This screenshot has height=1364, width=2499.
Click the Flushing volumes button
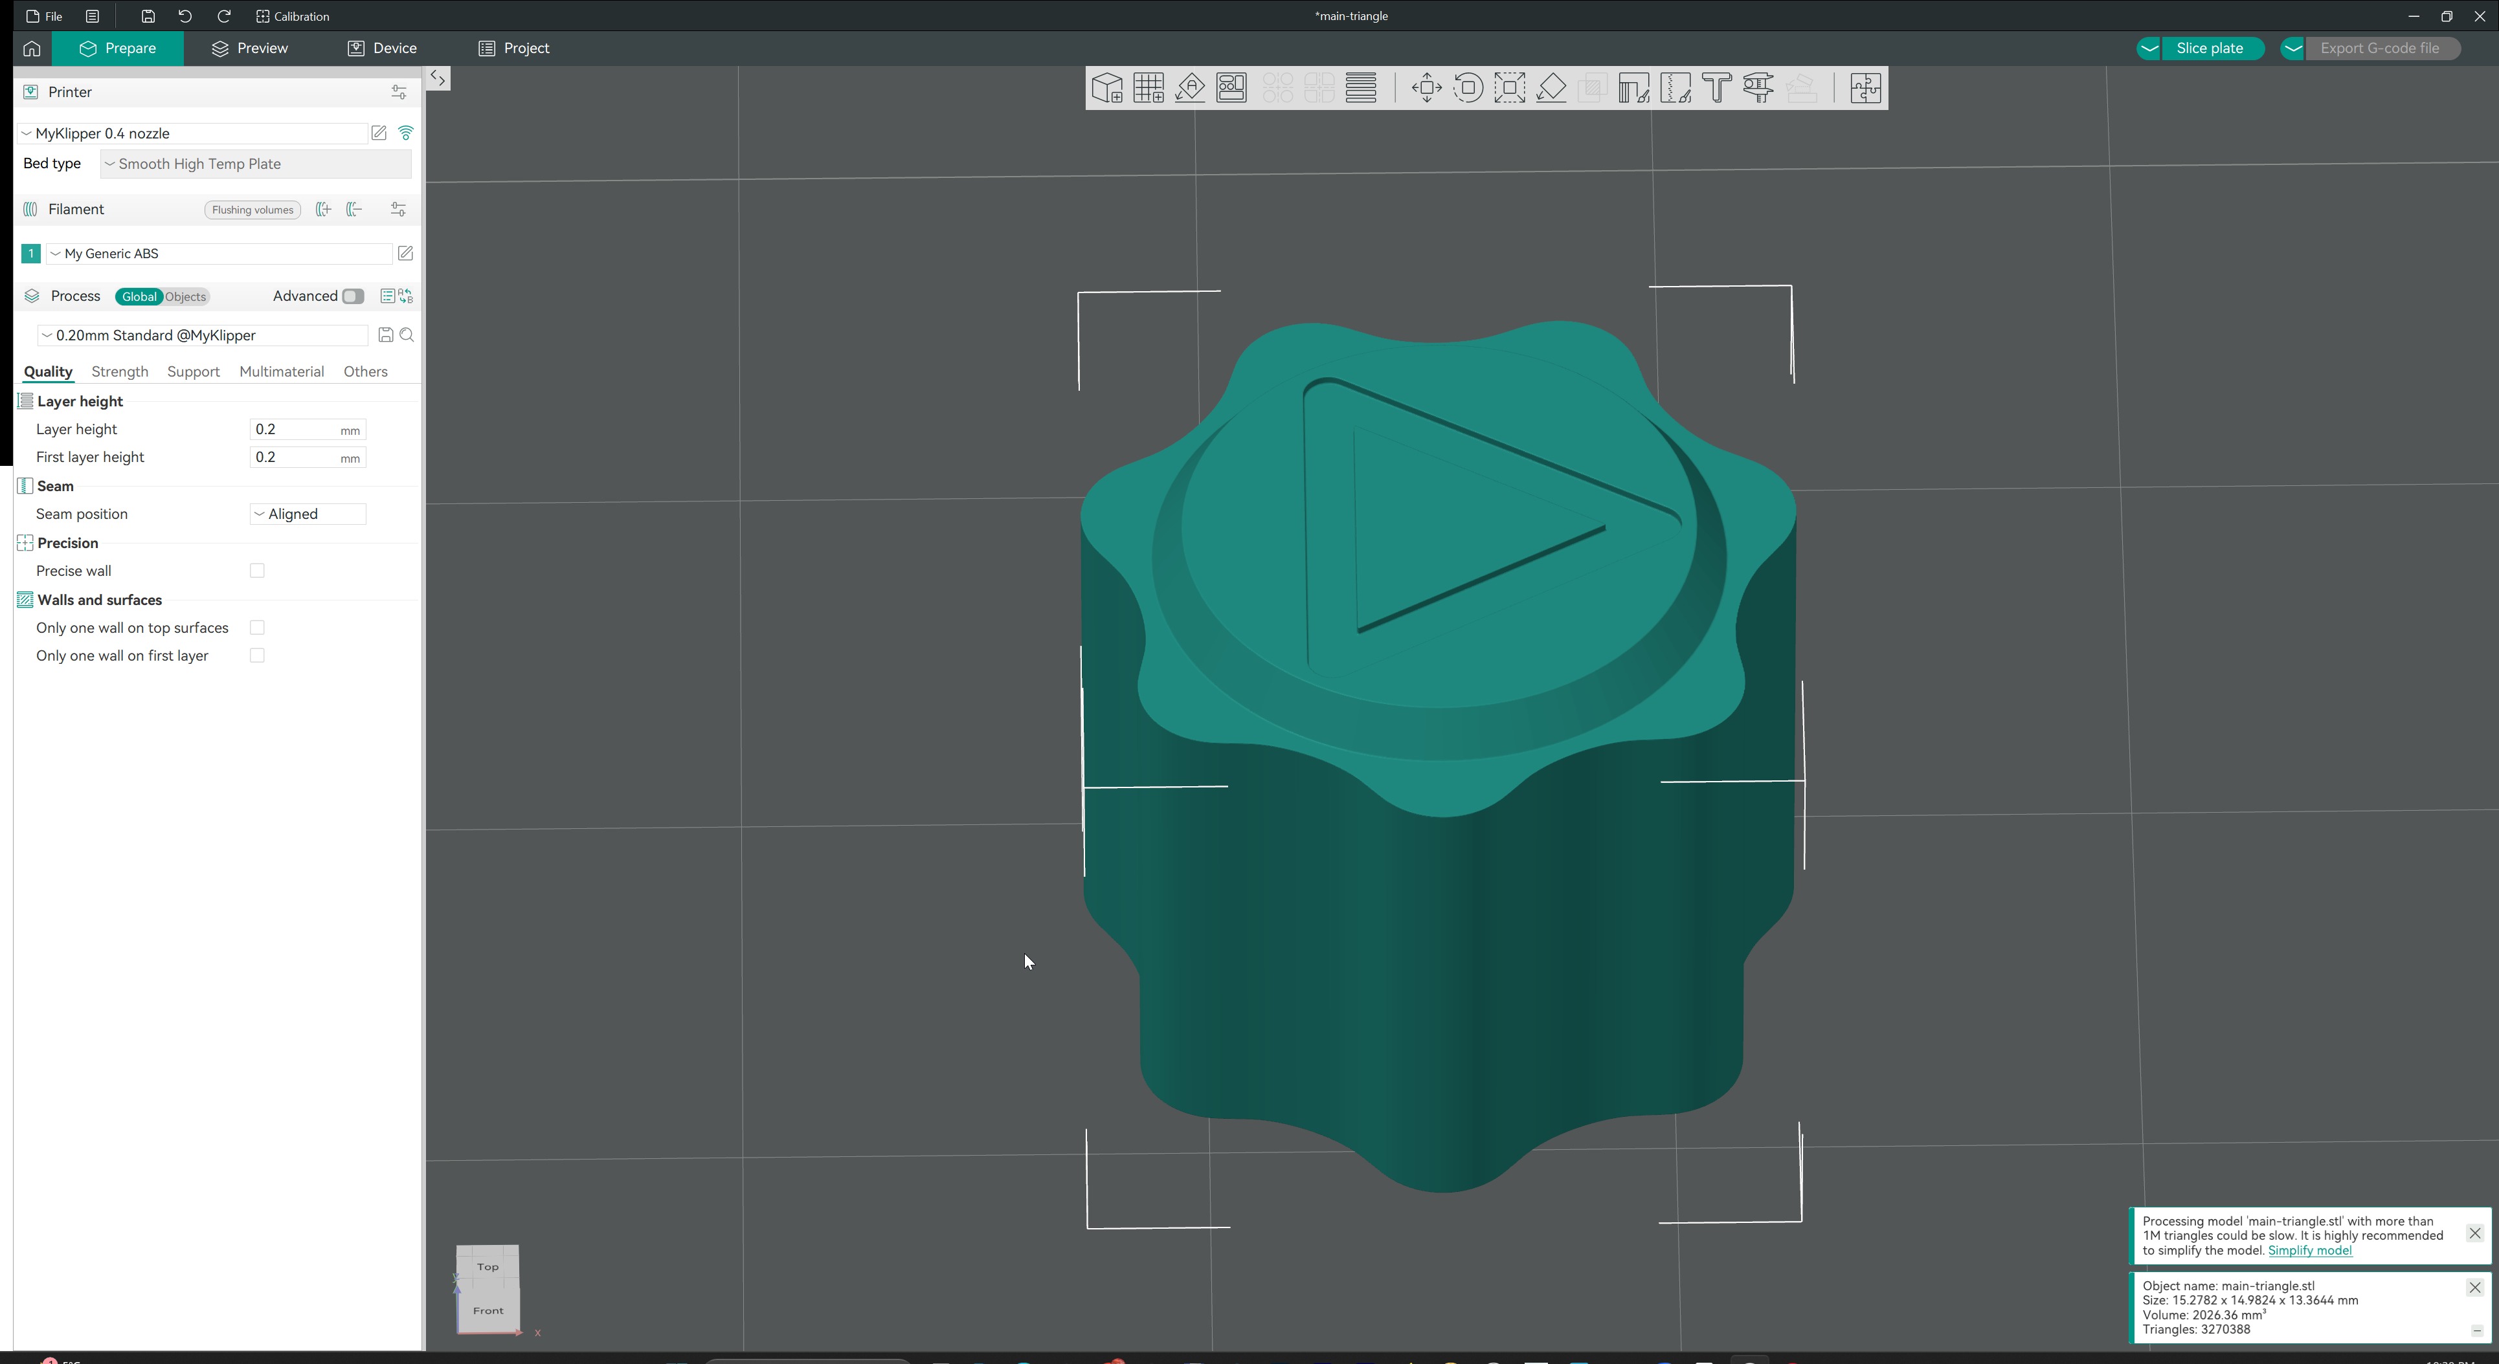coord(252,210)
